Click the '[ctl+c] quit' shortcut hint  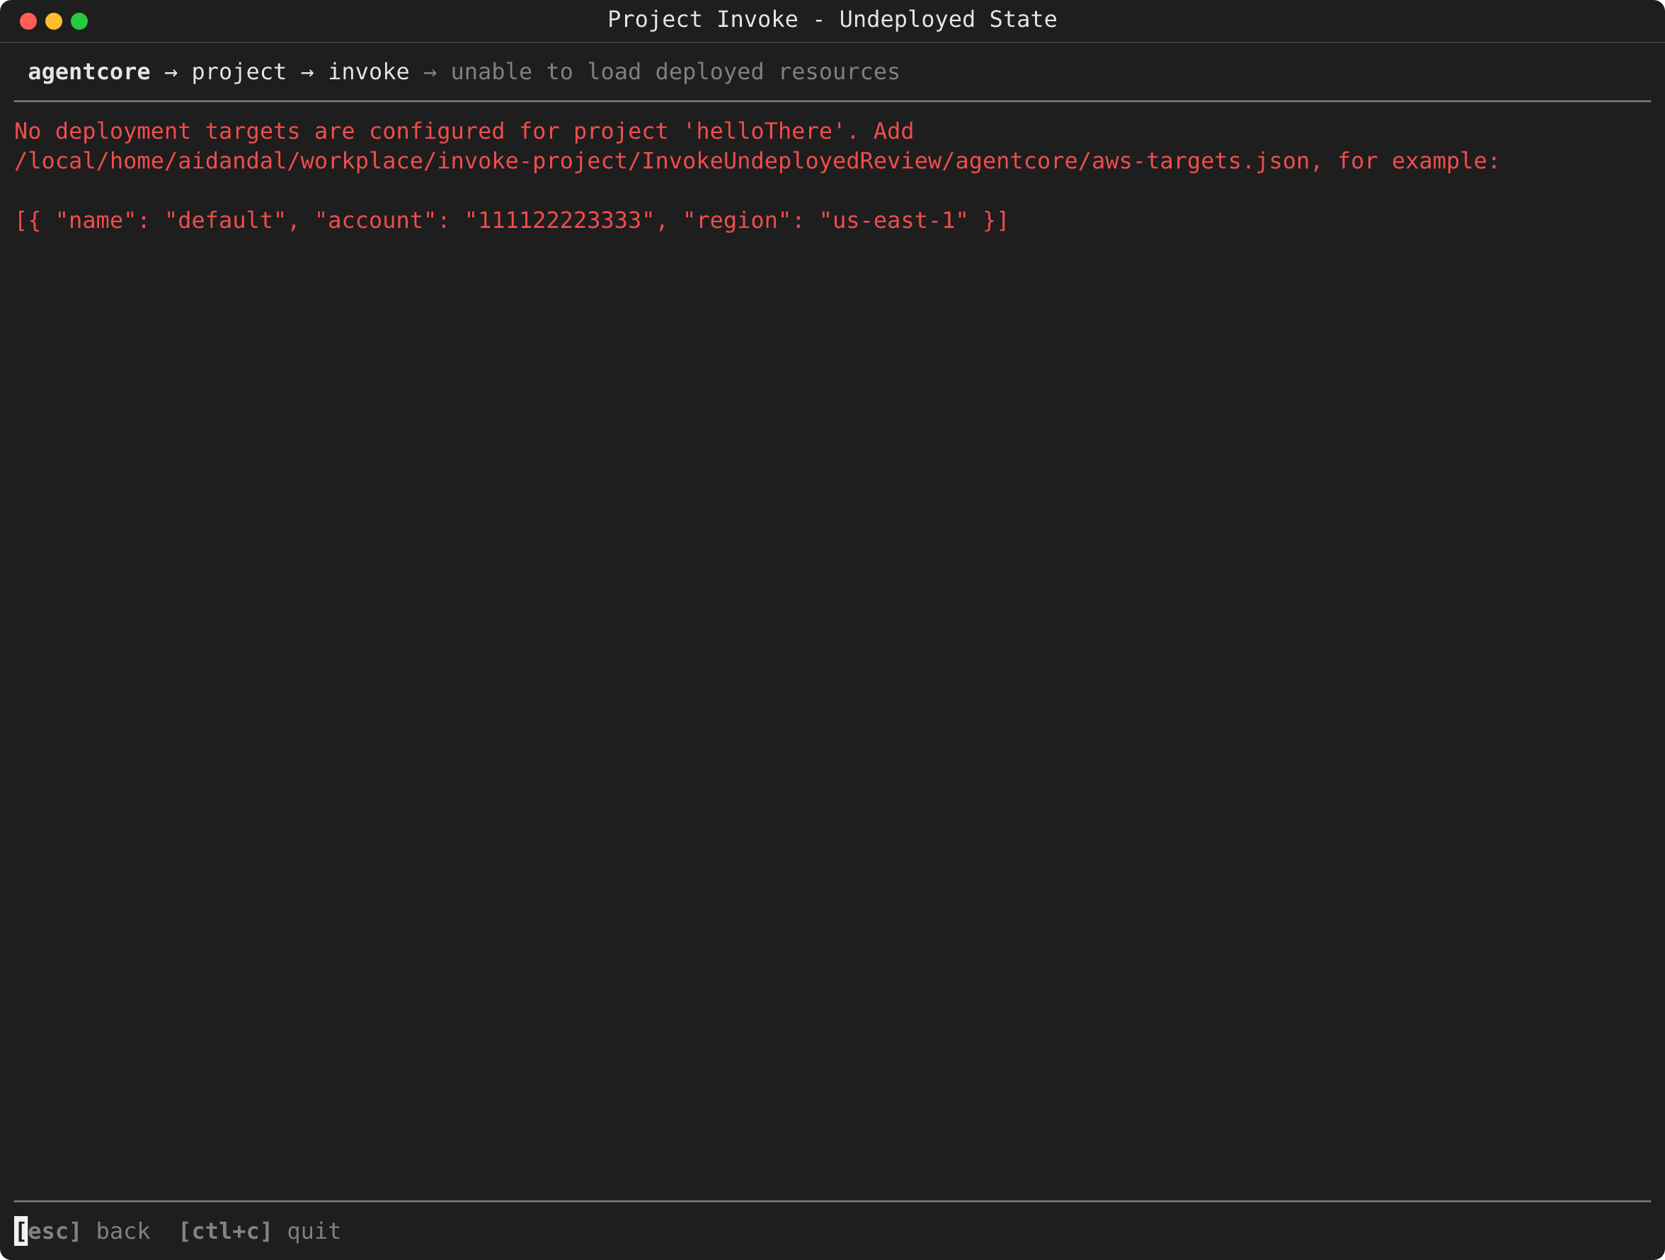pyautogui.click(x=260, y=1232)
